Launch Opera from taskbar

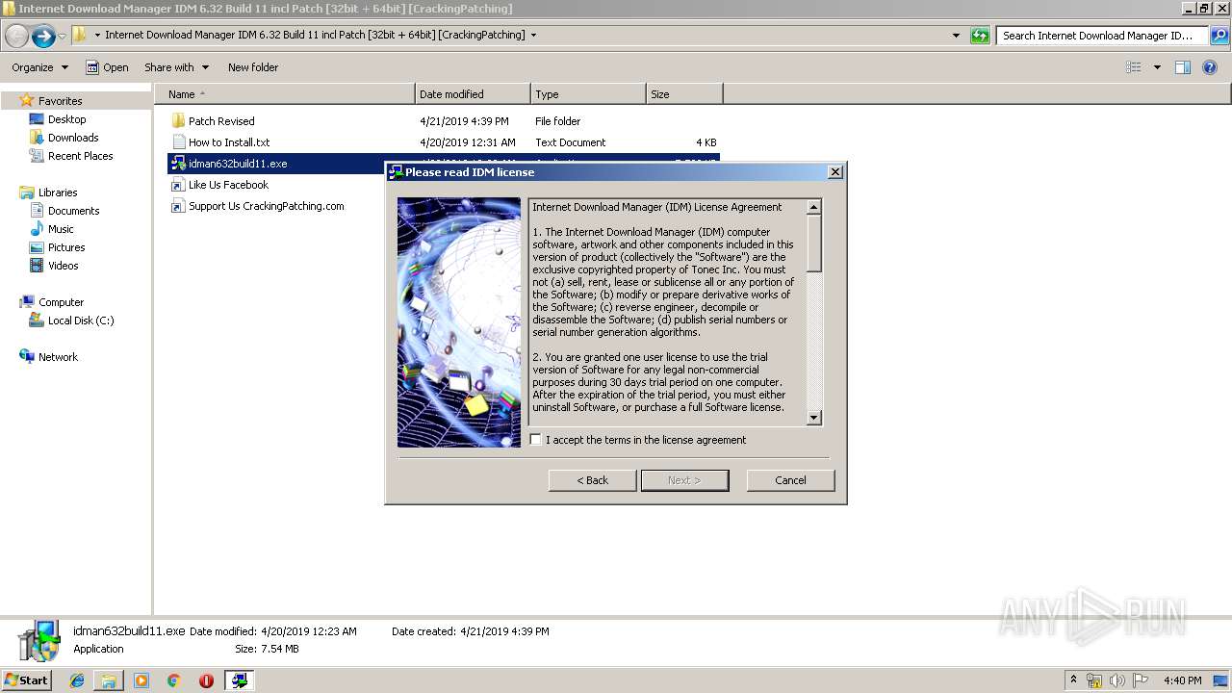(x=206, y=680)
